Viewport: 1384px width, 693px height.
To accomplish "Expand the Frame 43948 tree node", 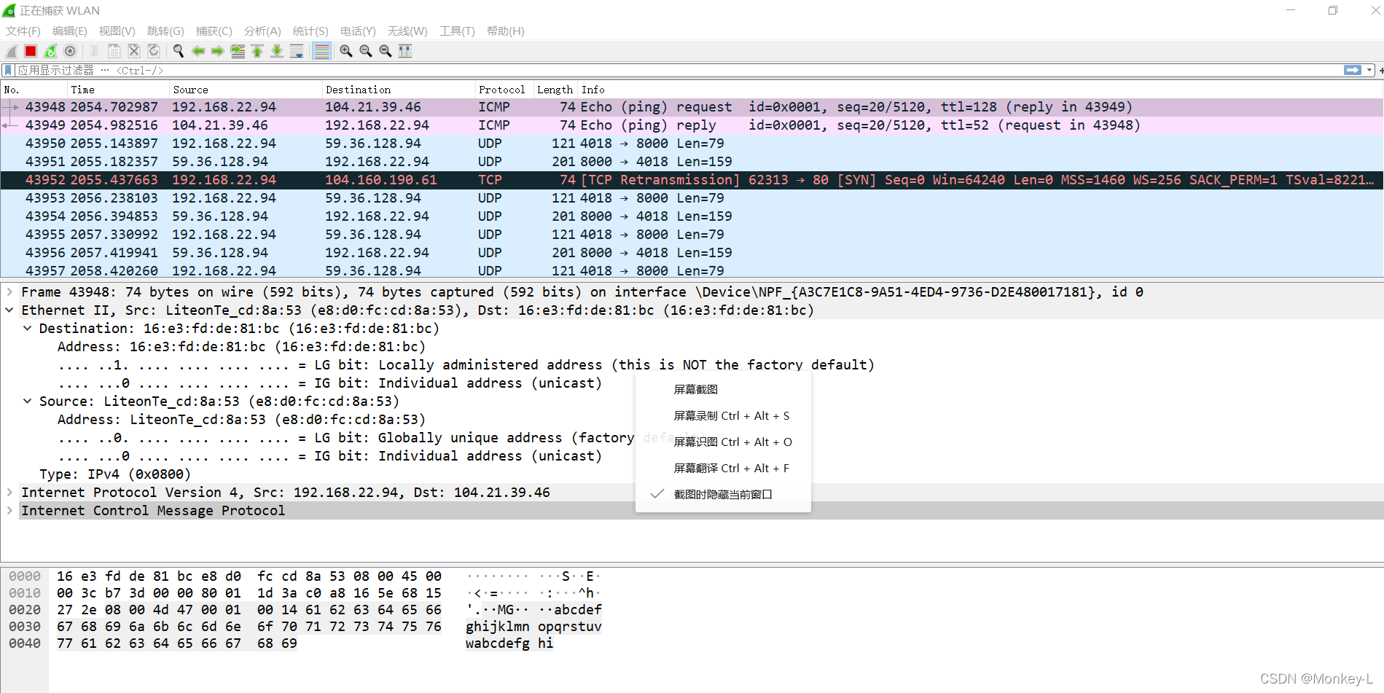I will click(x=9, y=292).
